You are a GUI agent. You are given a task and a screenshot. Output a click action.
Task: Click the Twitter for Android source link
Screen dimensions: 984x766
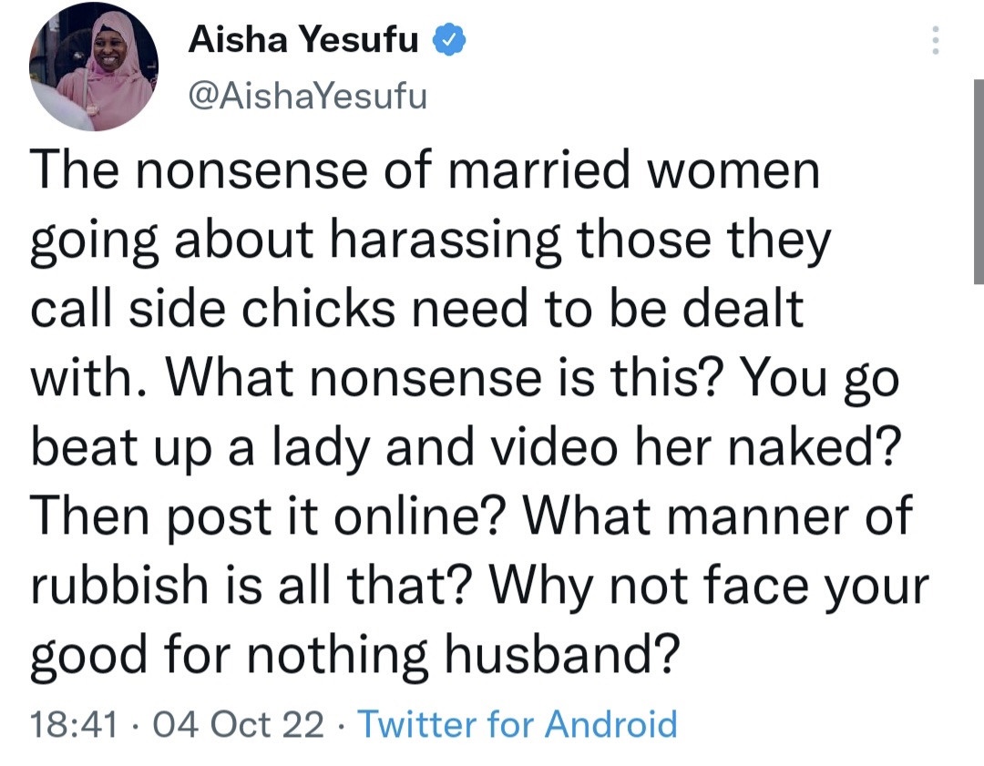coord(518,725)
